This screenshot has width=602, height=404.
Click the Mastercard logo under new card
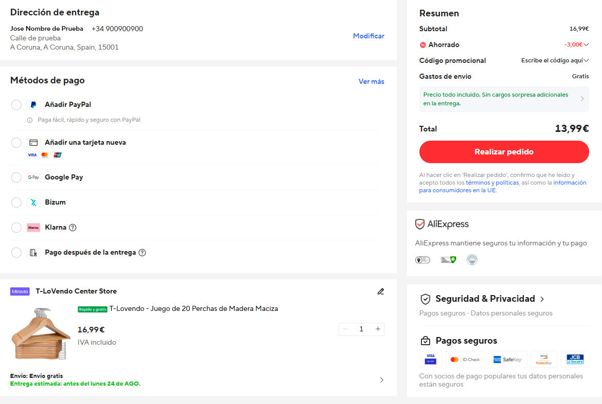45,155
